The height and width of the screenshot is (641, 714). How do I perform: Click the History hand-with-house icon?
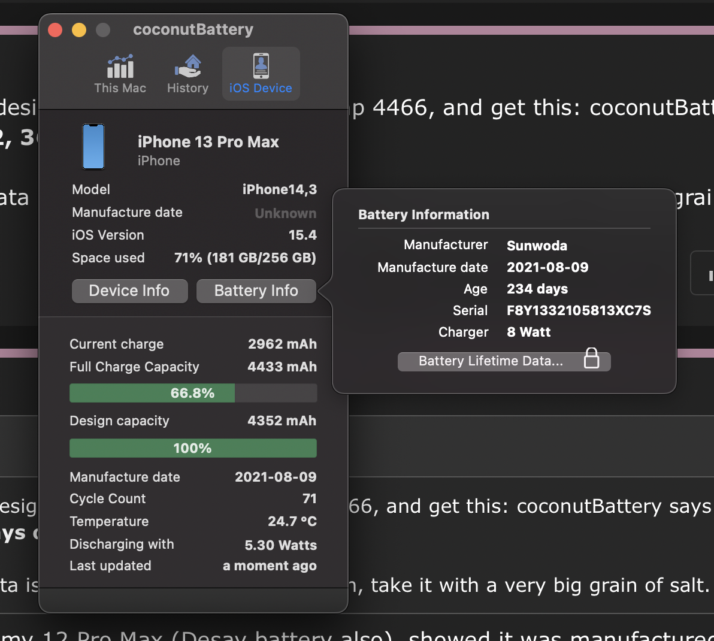[x=187, y=66]
